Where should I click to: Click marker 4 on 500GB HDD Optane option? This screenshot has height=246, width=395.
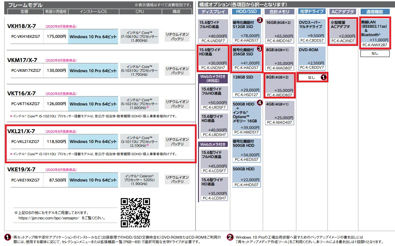(x=259, y=103)
